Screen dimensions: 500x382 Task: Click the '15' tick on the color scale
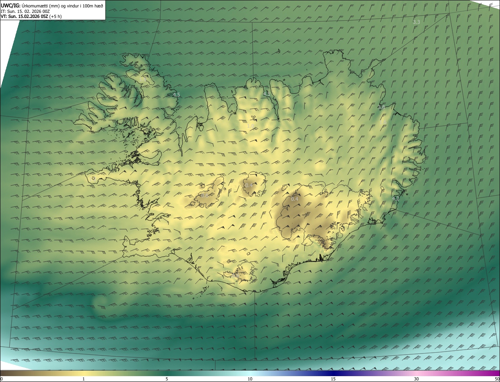point(333,379)
